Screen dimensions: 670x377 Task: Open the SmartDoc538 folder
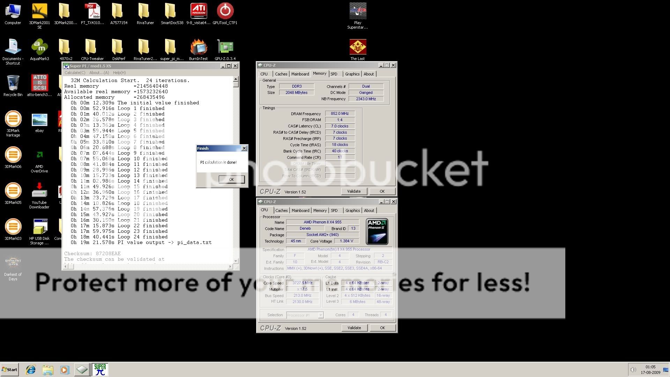click(x=172, y=14)
